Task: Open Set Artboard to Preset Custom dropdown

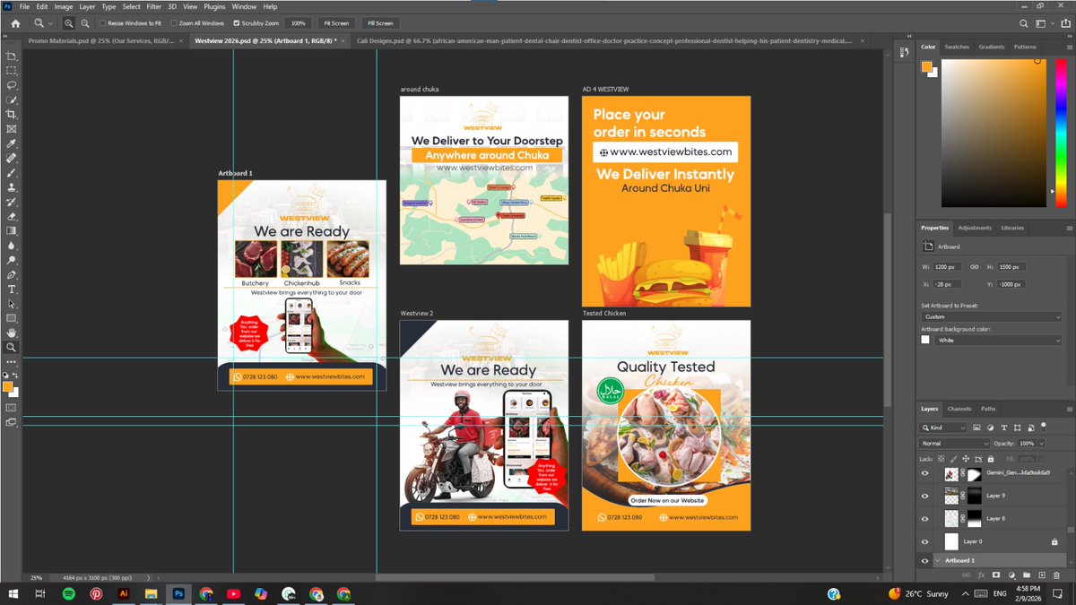Action: click(x=991, y=316)
